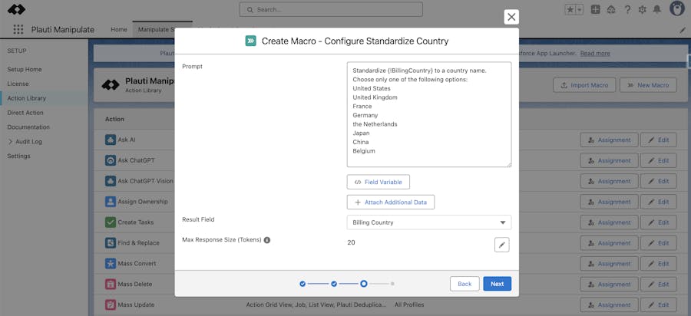Viewport: 691px width, 316px height.
Task: Go Back to previous macro step
Action: point(465,284)
